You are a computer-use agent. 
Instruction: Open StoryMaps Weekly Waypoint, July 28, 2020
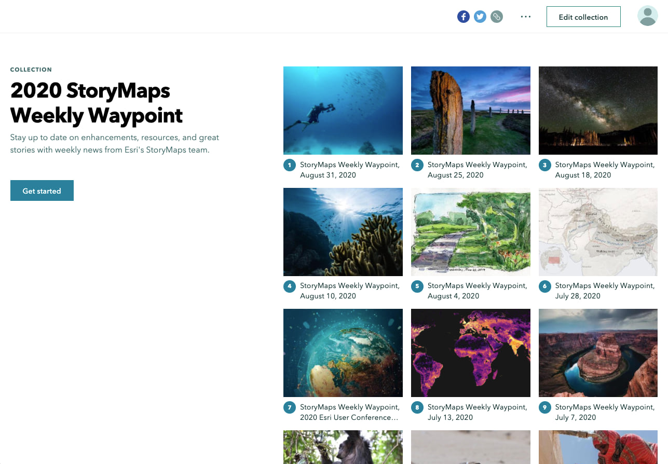[x=605, y=291]
